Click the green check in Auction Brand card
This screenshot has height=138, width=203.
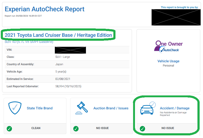point(76,129)
